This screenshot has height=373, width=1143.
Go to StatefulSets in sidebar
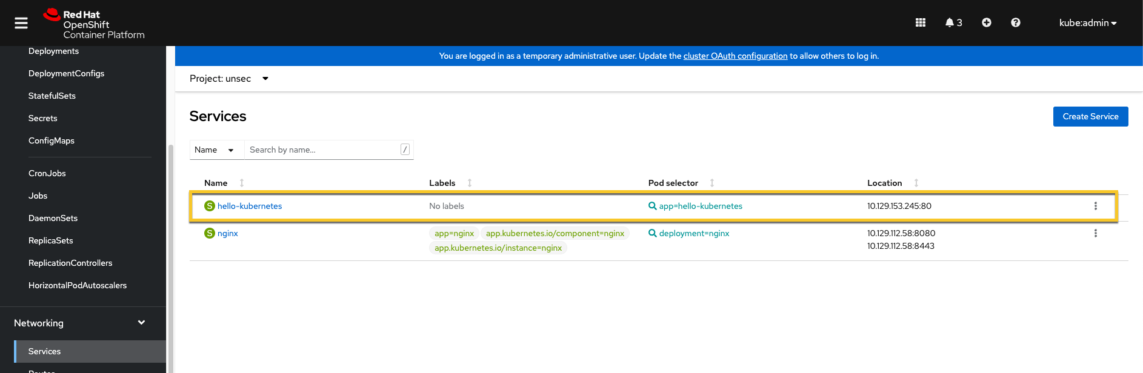[x=52, y=96]
